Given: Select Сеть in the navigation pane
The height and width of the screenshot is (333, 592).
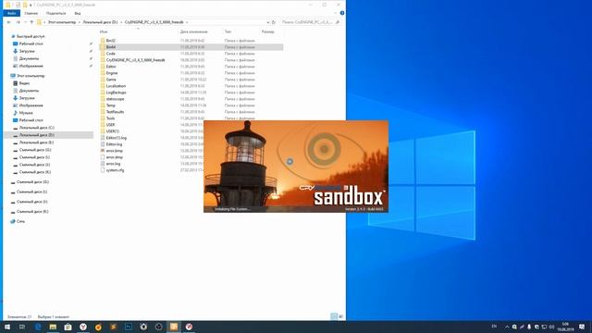Looking at the screenshot, I should 20,221.
